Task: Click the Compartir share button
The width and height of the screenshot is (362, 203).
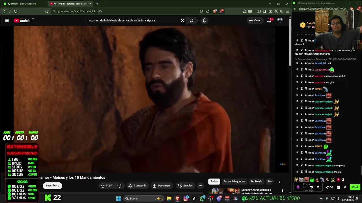Action: 137,186
